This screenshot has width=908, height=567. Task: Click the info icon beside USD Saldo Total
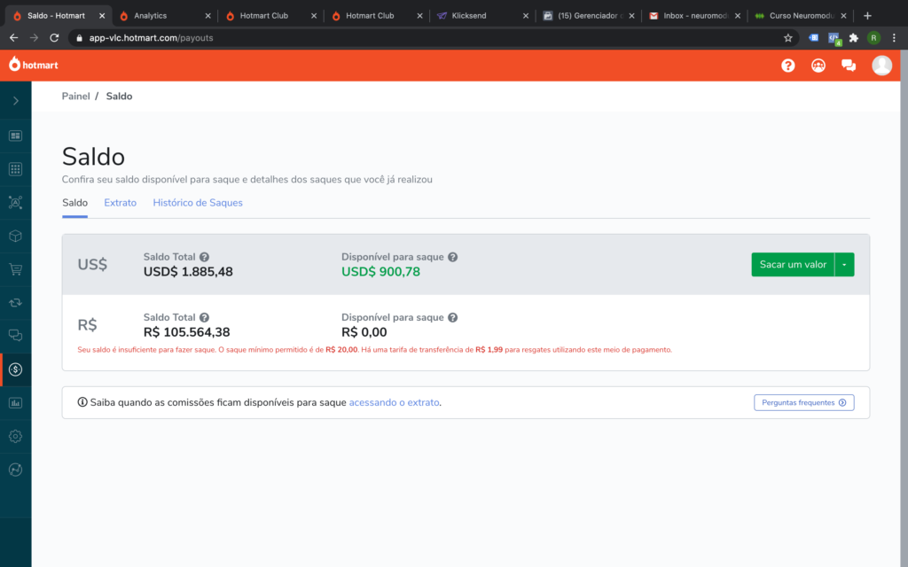[205, 257]
